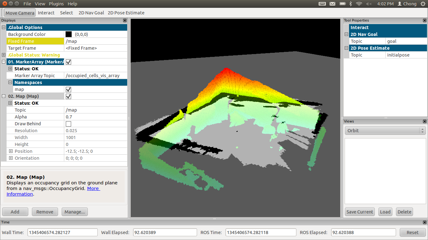Open the battery status indicator

pos(342,4)
